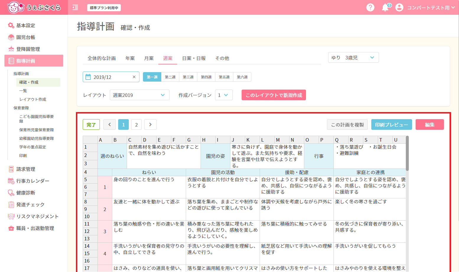Switch to the 月案 tab
The width and height of the screenshot is (459, 272).
tap(149, 58)
